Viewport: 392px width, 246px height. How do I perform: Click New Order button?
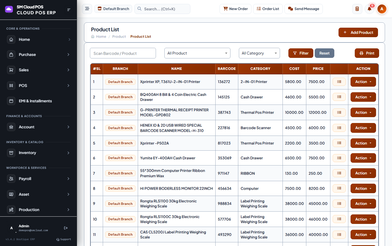point(235,9)
